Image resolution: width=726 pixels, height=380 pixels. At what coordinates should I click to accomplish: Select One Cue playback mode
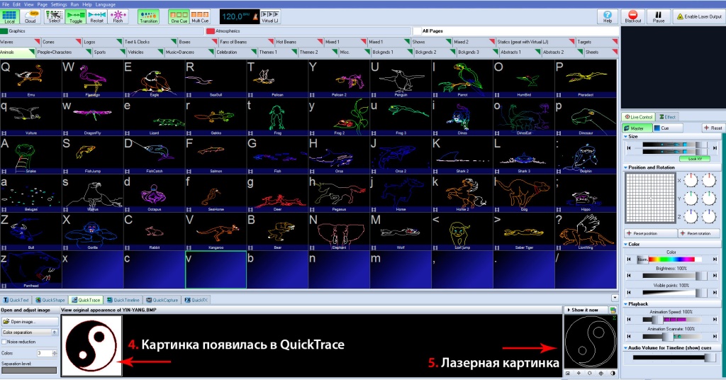(179, 17)
